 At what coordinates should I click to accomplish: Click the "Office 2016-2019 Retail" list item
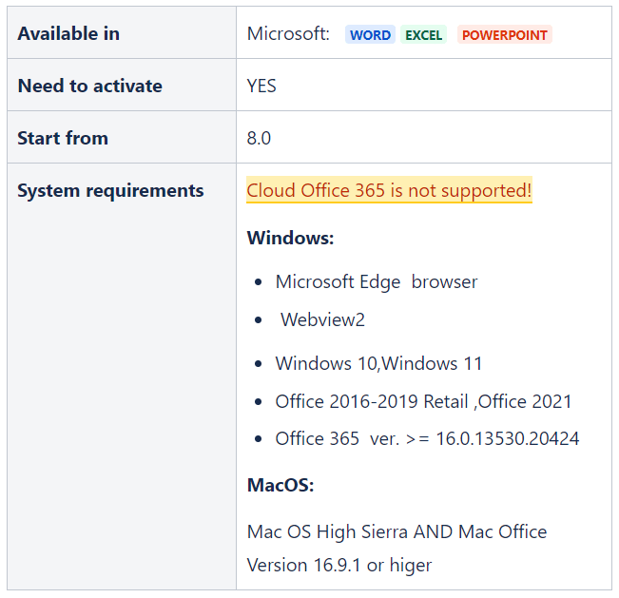click(x=423, y=401)
